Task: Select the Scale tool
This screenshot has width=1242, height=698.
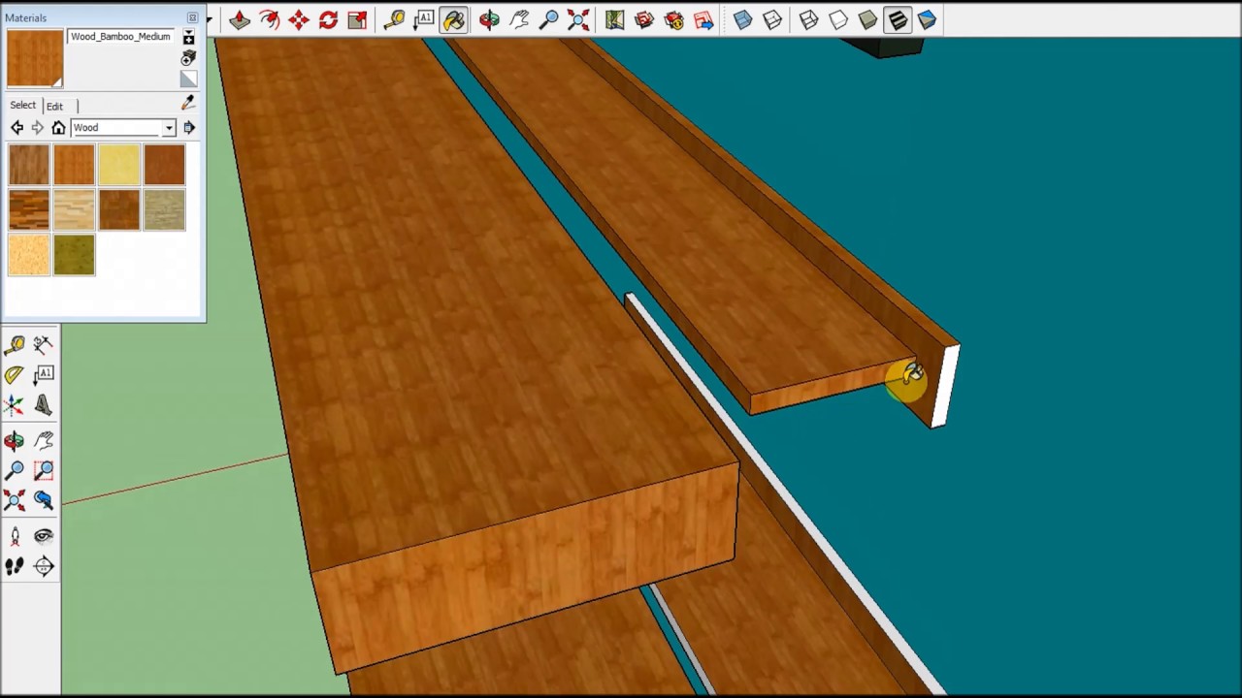Action: 357,19
